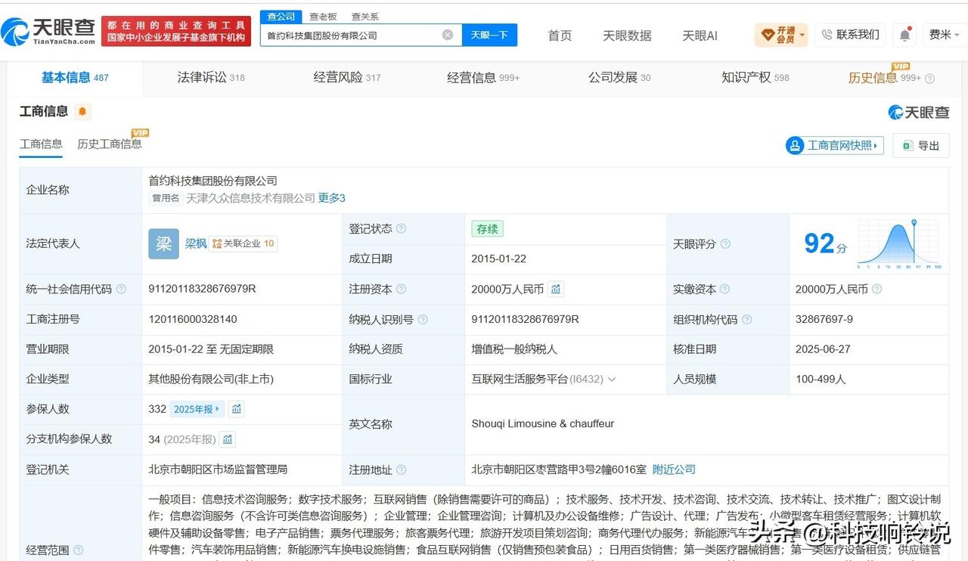Viewport: 968px width, 561px height.
Task: Click the 天眼评分 score distribution chart
Action: tap(899, 243)
